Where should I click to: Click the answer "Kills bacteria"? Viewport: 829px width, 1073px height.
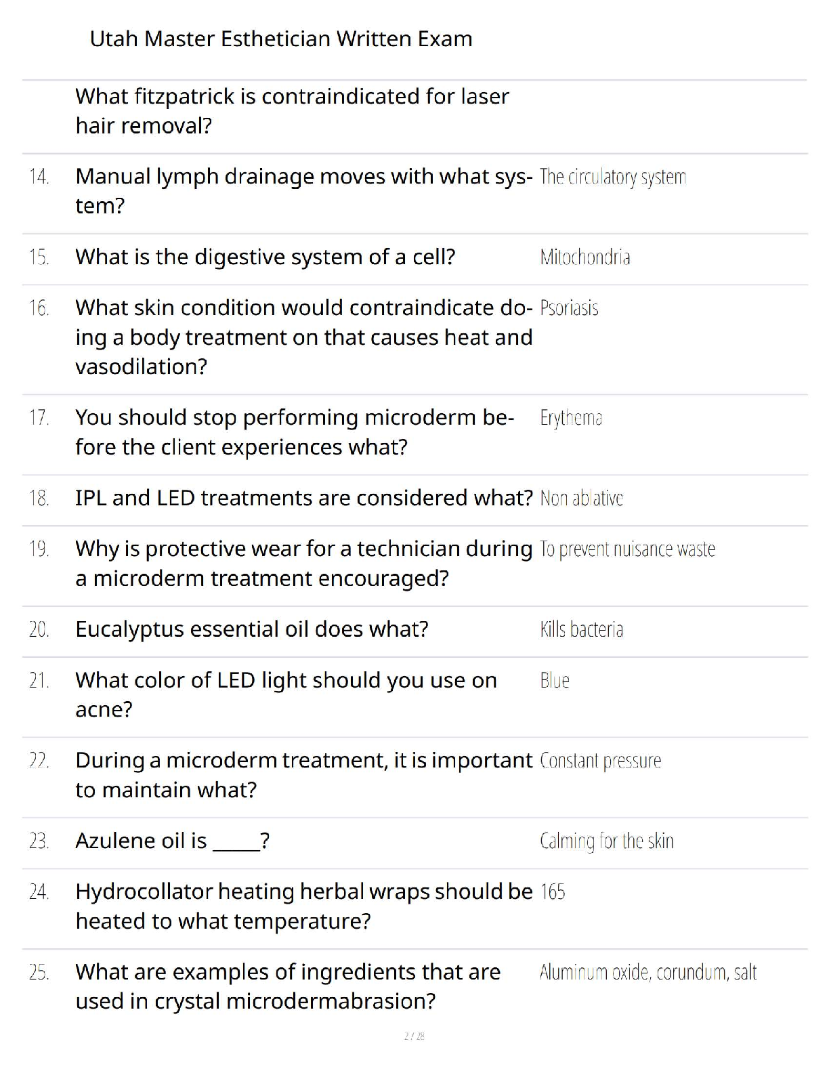coord(581,630)
